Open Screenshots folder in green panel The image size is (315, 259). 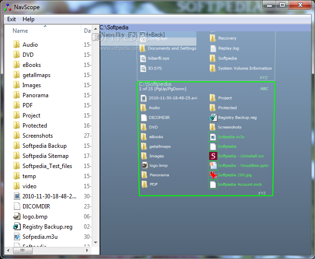[225, 127]
